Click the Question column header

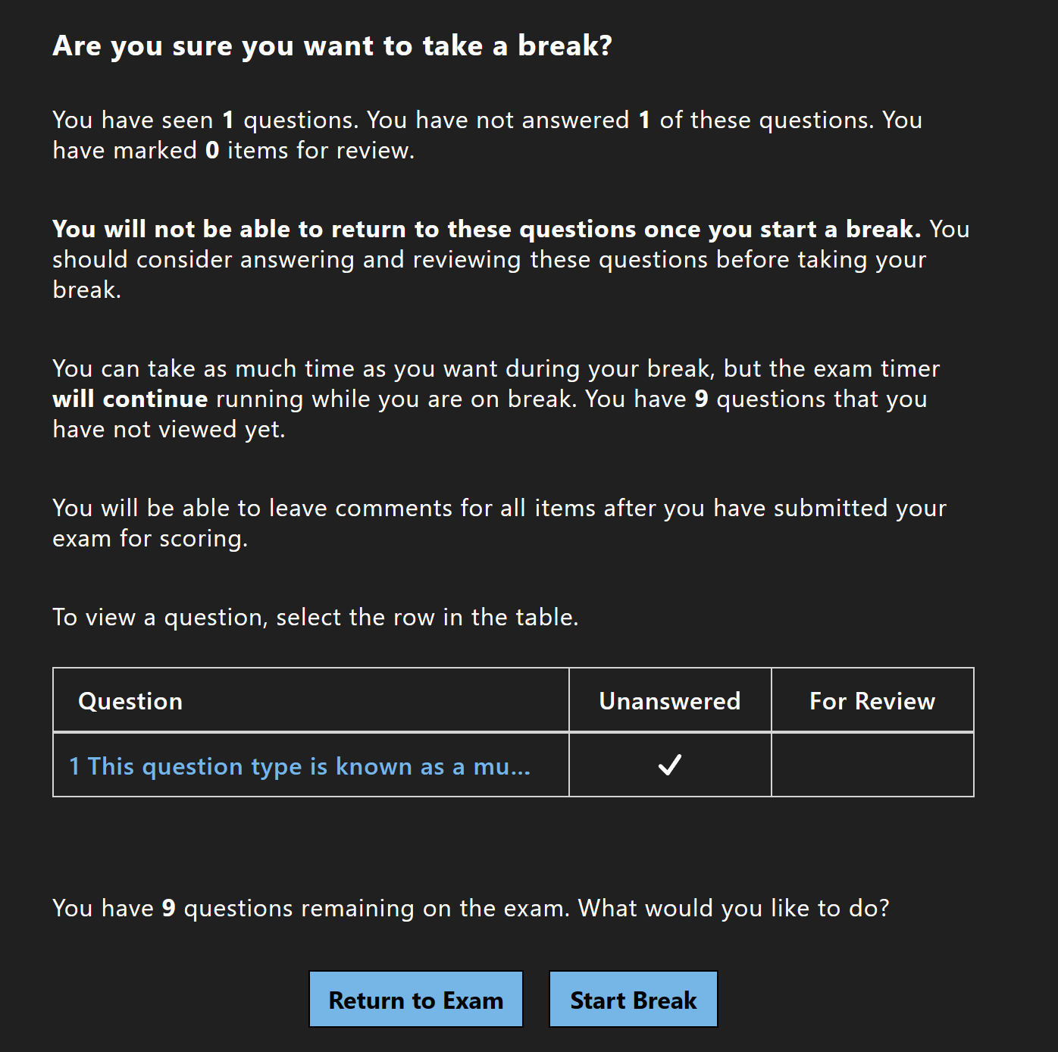[130, 700]
